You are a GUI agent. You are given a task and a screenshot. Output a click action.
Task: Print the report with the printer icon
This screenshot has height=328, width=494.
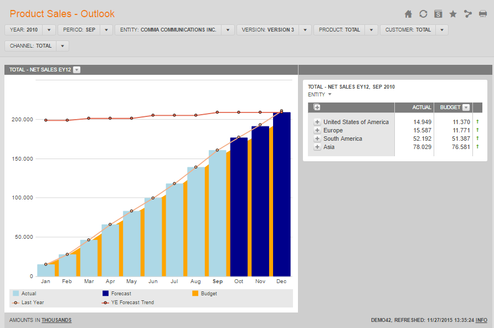point(483,14)
